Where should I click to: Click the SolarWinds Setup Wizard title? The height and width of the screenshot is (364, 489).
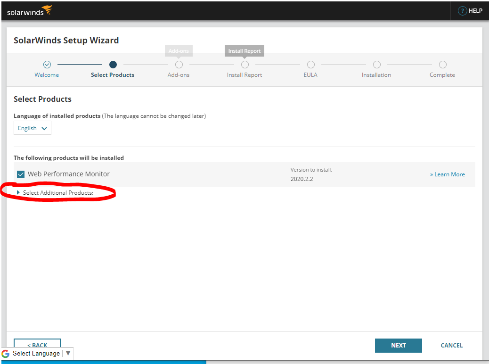click(66, 40)
